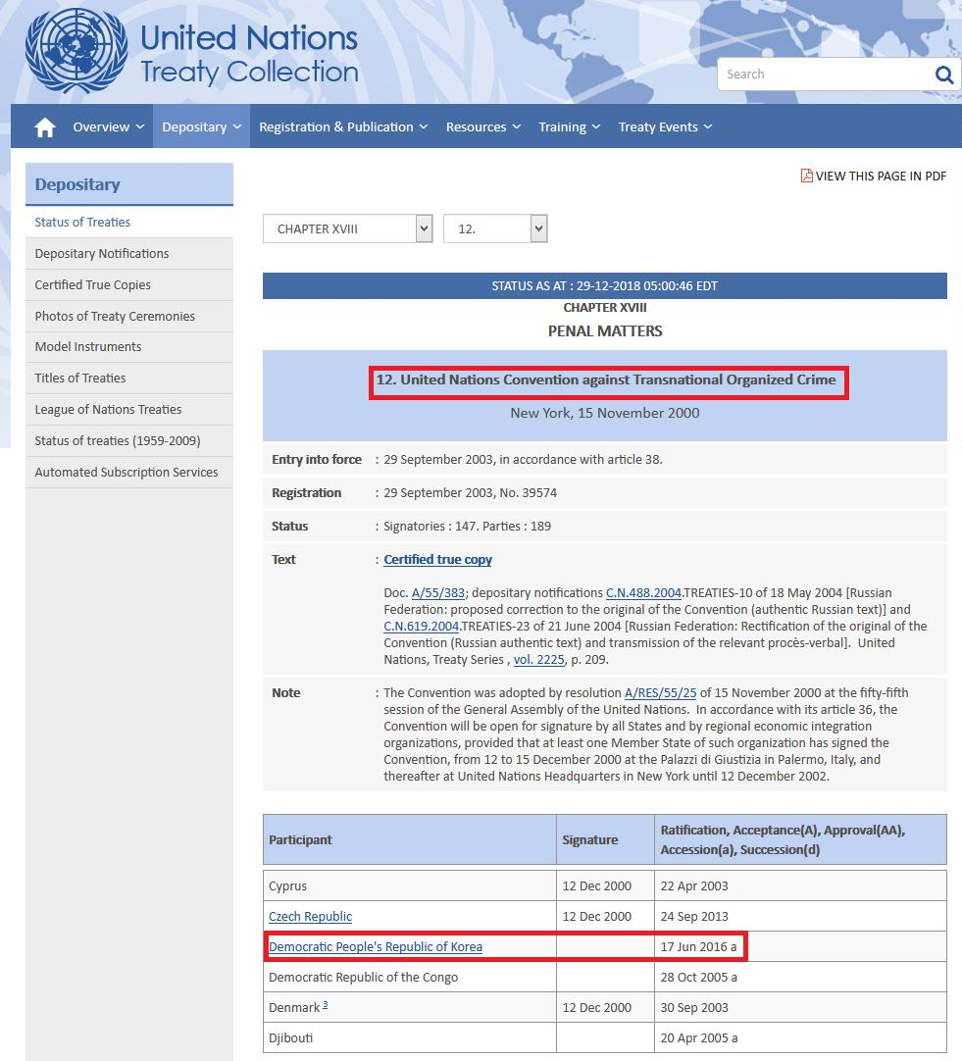Open the A/RES/55/25 resolution link

coord(660,693)
